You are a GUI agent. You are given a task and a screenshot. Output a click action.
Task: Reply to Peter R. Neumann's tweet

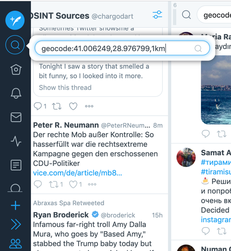[38, 184]
